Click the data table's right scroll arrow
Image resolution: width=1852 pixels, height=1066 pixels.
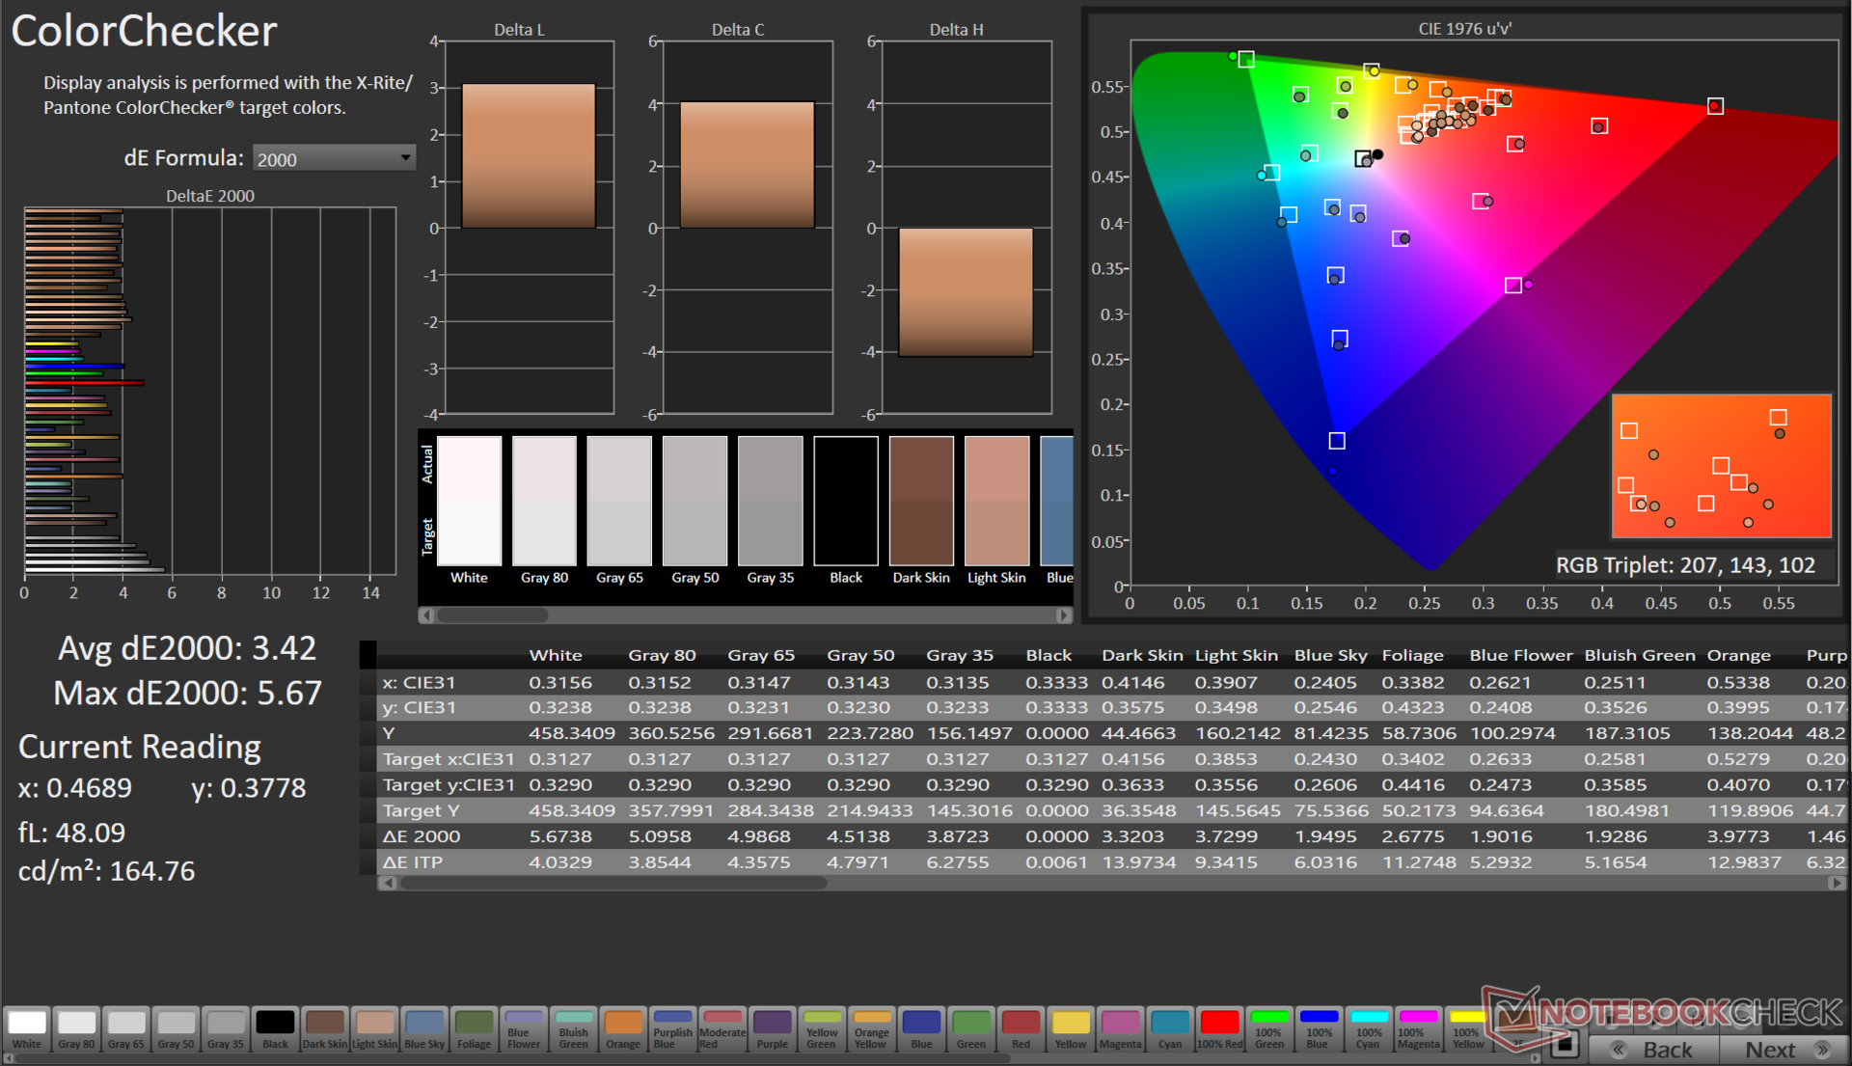(1836, 883)
